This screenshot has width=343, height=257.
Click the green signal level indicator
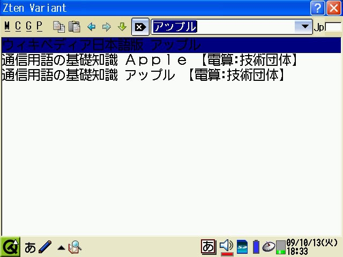click(281, 247)
